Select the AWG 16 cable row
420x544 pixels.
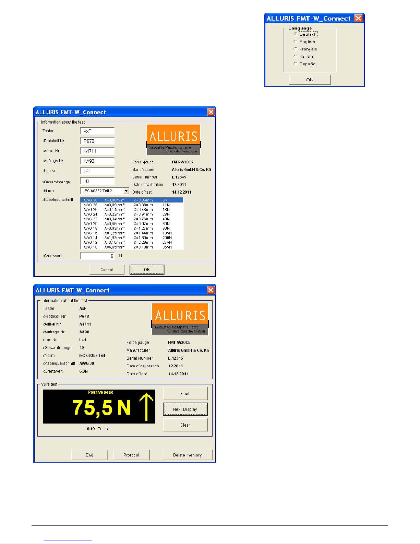tap(132, 233)
